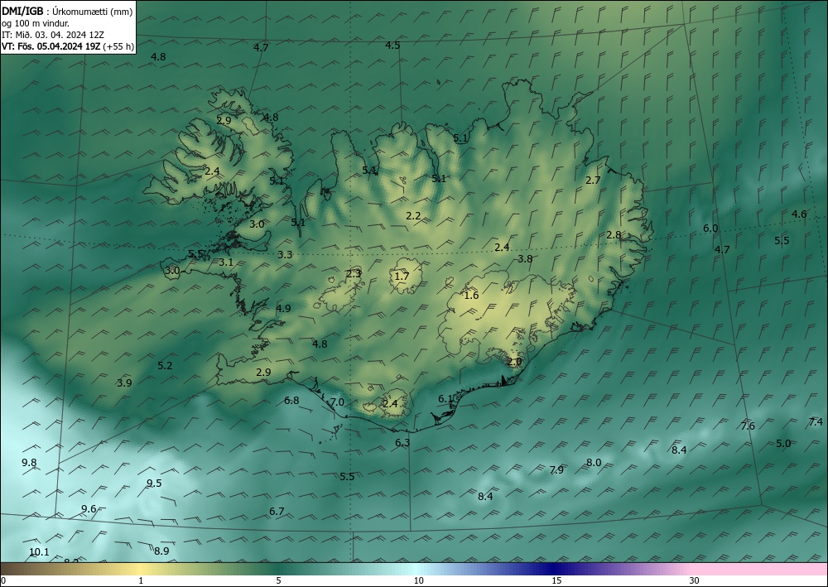Click the 1.7 value on the central glacier

[x=402, y=276]
